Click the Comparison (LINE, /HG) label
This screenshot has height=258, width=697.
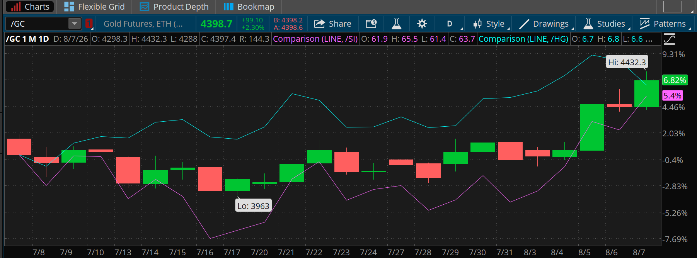[x=523, y=39]
